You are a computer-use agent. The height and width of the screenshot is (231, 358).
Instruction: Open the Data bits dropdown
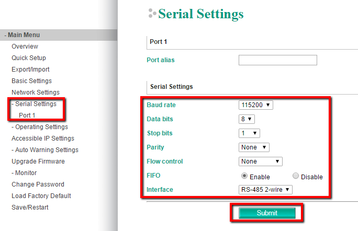[247, 119]
